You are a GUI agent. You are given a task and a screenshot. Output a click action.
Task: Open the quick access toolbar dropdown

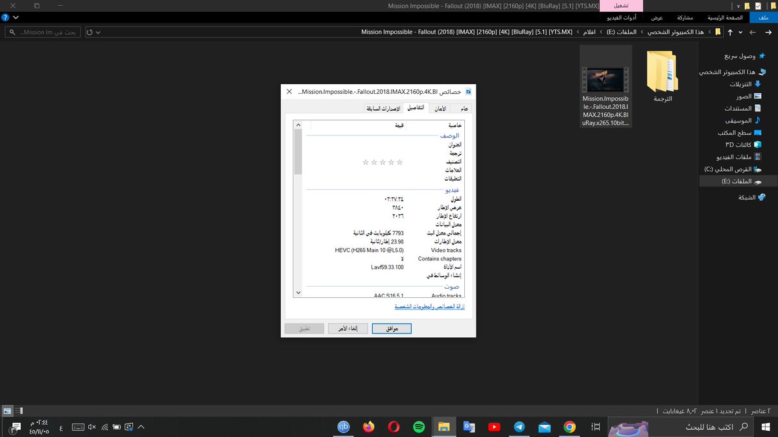[737, 5]
